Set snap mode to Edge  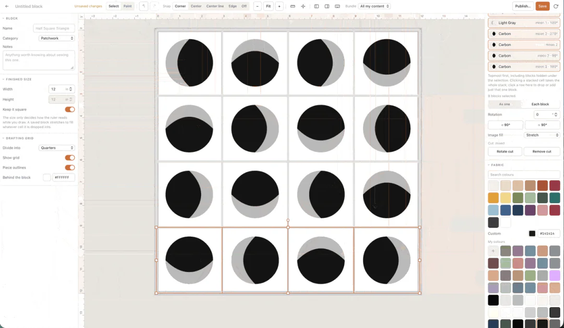pos(233,6)
